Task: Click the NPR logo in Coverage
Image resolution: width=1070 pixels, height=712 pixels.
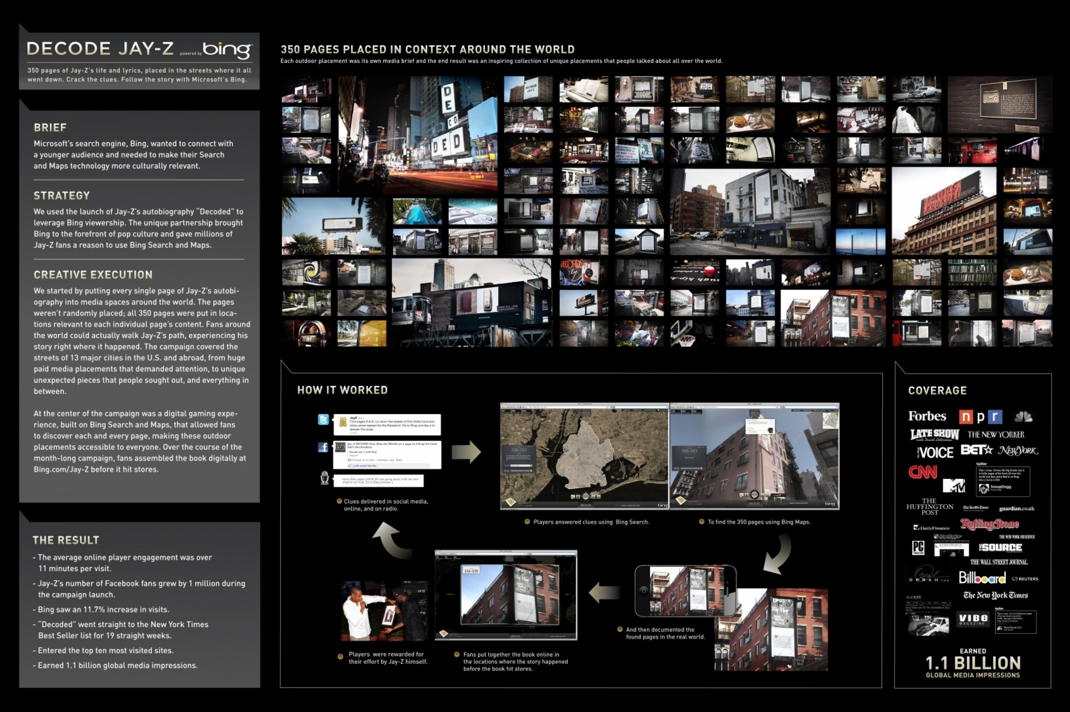Action: pos(980,417)
